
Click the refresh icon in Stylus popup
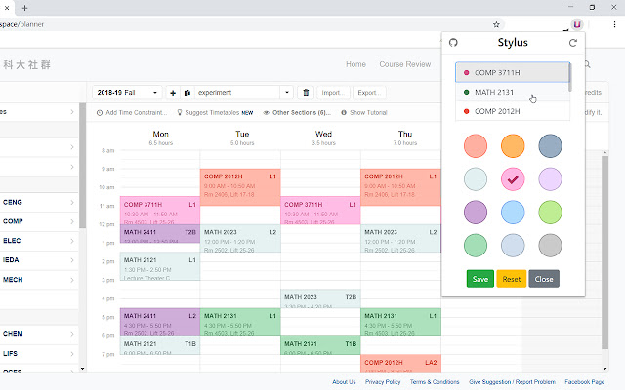pyautogui.click(x=573, y=43)
